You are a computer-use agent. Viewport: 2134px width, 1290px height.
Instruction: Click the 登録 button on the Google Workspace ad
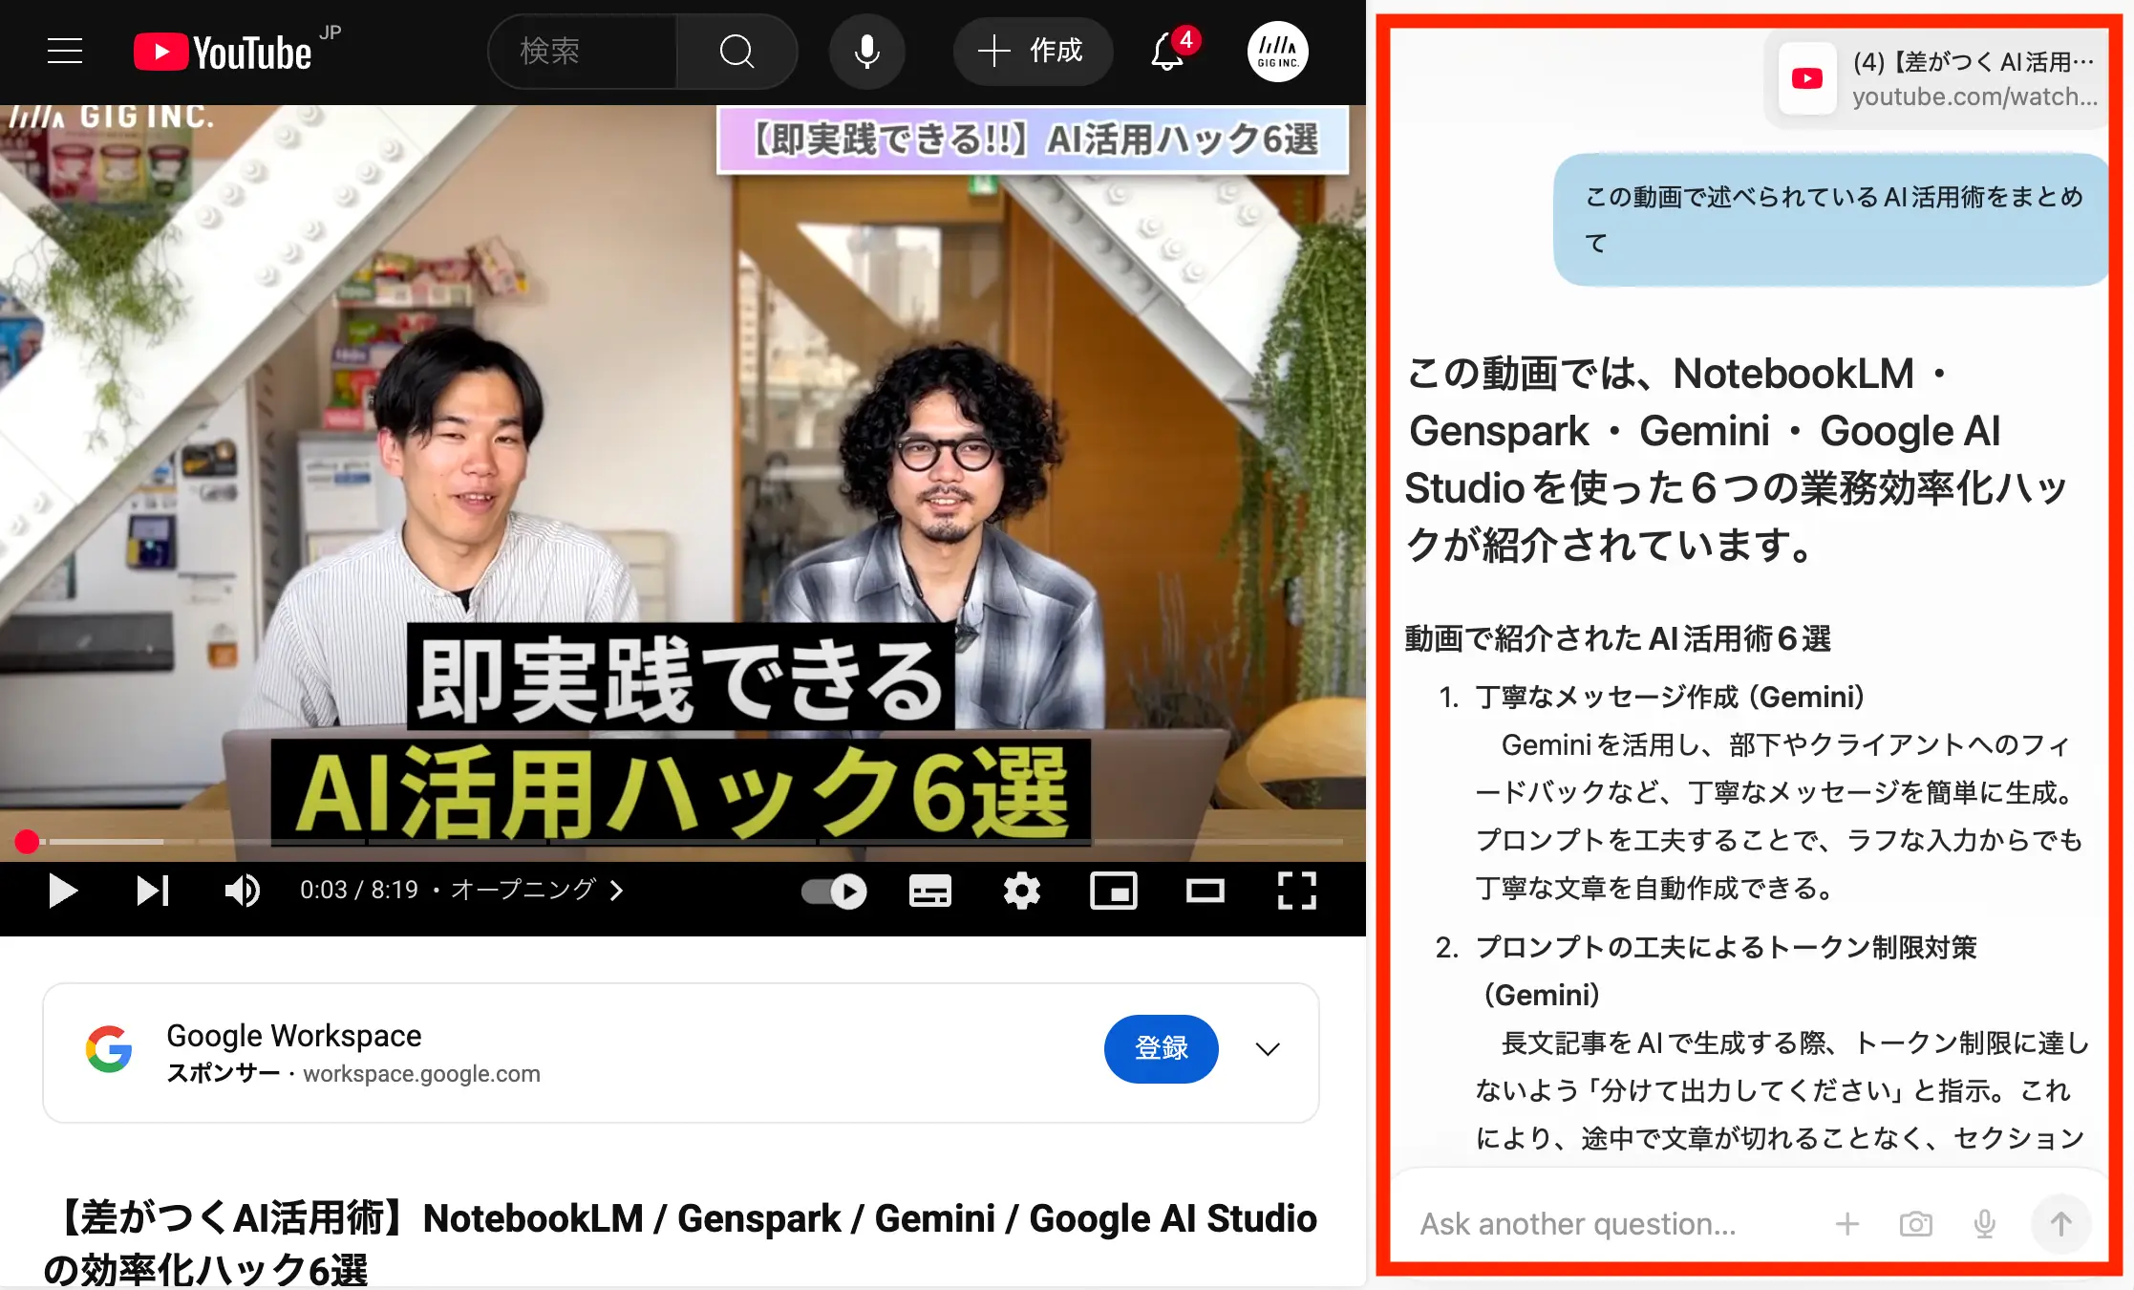1161,1048
